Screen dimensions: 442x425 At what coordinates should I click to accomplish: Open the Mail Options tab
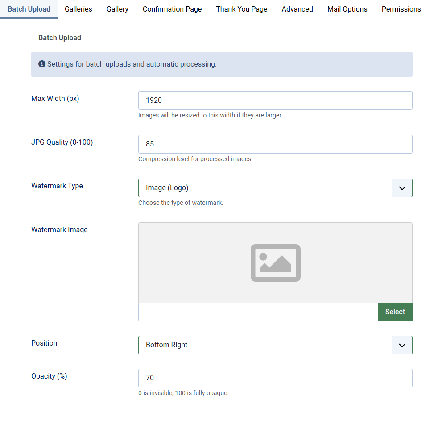click(x=347, y=9)
